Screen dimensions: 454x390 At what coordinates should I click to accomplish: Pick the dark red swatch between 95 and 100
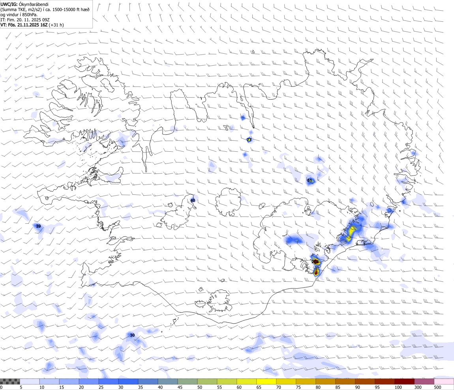pyautogui.click(x=385, y=381)
